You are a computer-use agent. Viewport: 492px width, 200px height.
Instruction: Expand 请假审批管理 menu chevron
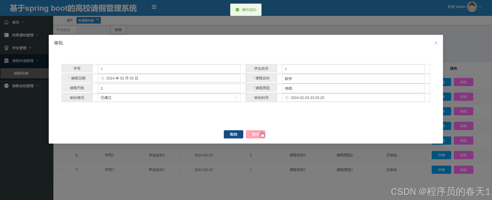coord(37,86)
